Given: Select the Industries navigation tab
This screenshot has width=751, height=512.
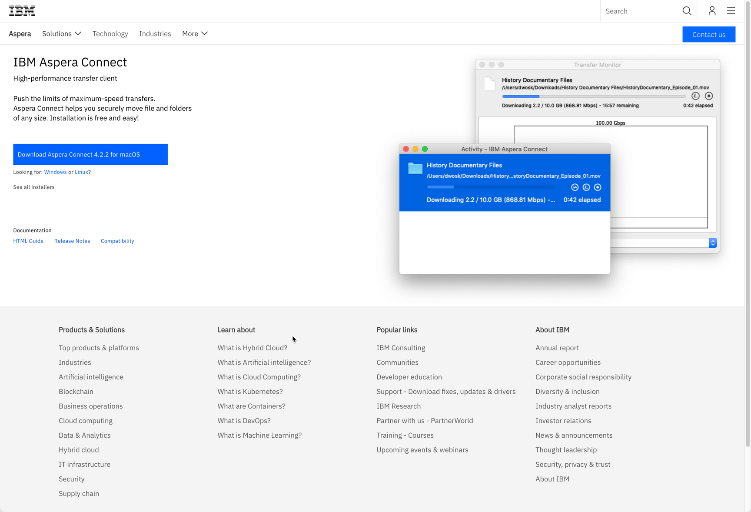Looking at the screenshot, I should pyautogui.click(x=155, y=33).
